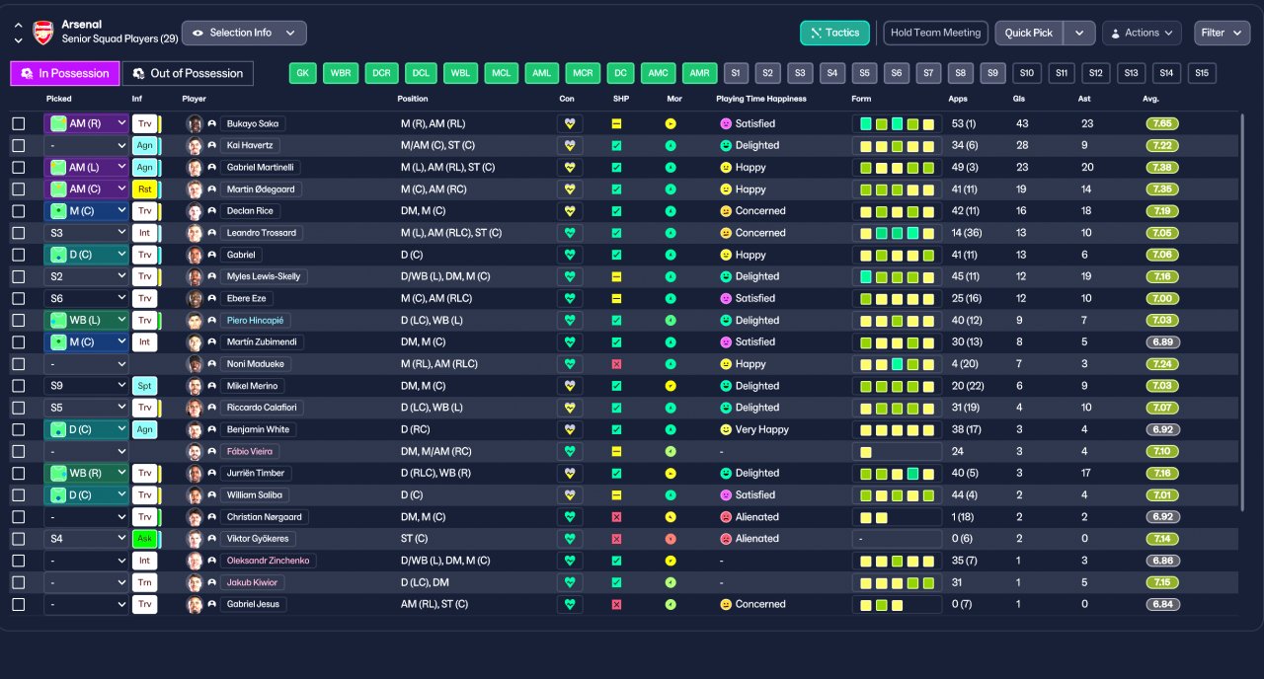Select the DCR position slot
The width and height of the screenshot is (1264, 679).
(381, 73)
